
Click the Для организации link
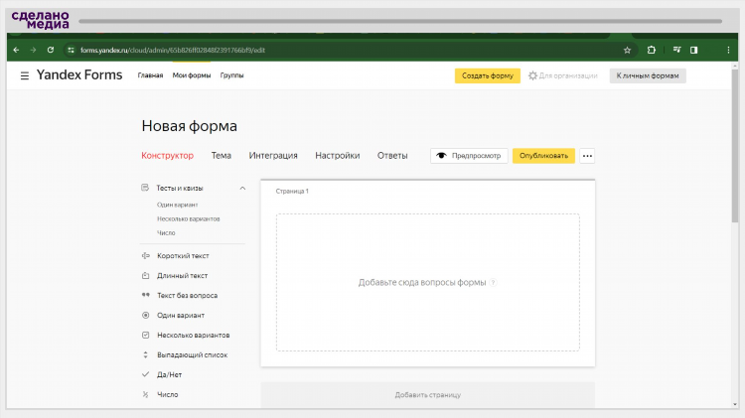point(568,75)
